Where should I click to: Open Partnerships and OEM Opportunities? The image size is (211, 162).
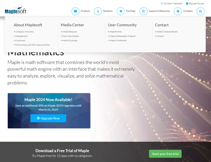coord(33,45)
